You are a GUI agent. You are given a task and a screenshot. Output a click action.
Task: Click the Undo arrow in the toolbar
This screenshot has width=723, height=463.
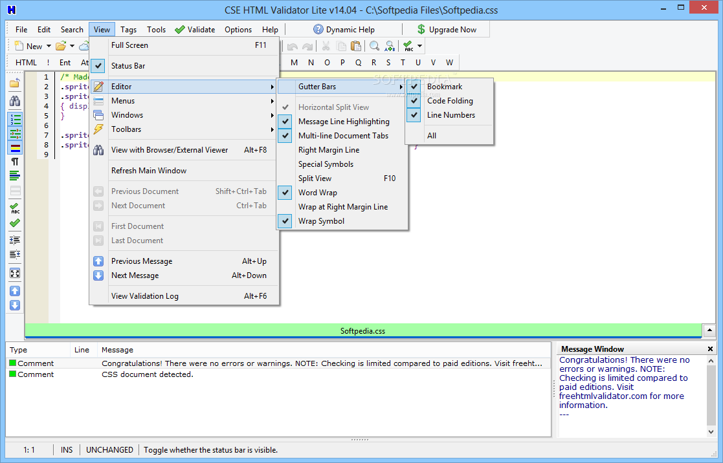293,46
